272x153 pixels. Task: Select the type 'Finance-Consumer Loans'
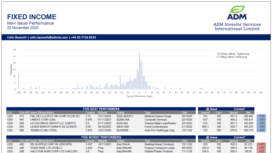pyautogui.click(x=160, y=148)
